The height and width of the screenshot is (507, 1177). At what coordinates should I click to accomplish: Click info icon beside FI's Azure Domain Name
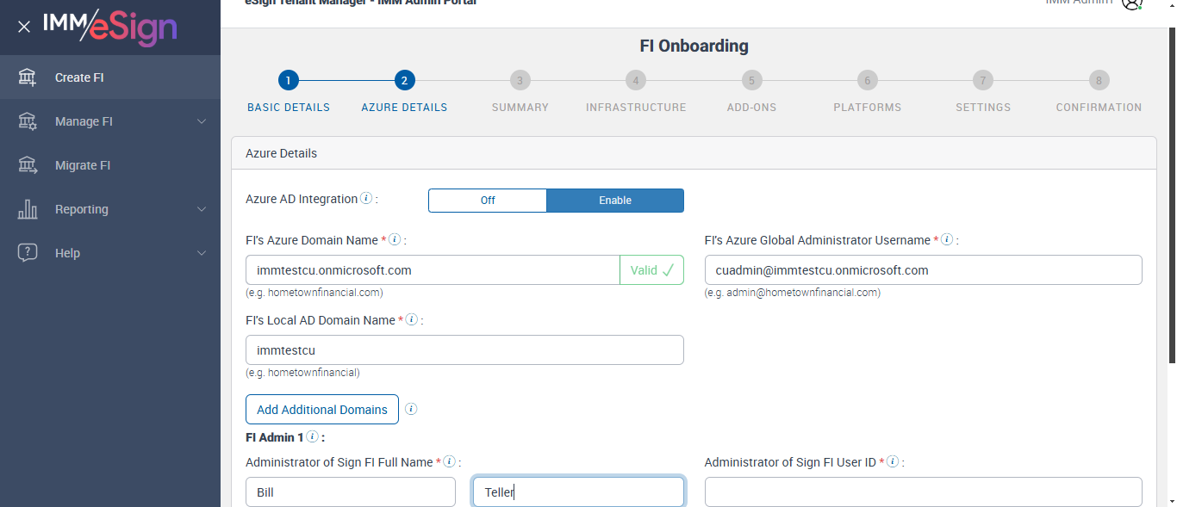tap(395, 240)
